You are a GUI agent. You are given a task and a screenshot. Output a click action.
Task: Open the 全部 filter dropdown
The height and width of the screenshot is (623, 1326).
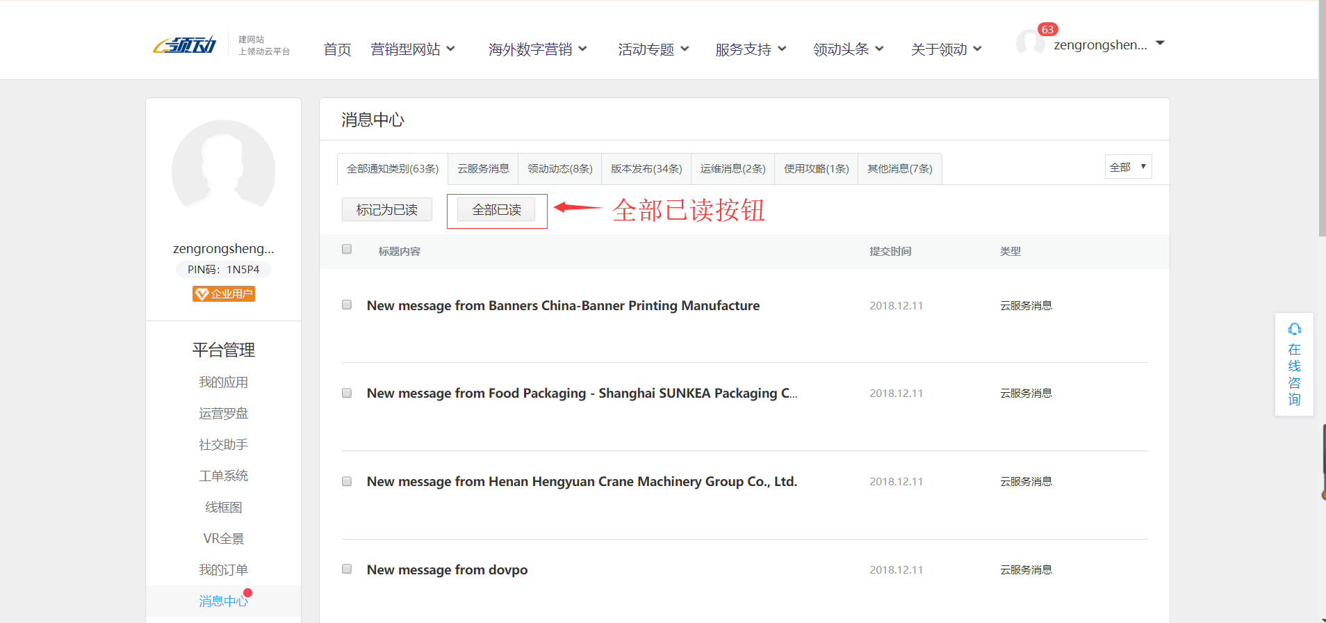(x=1128, y=167)
